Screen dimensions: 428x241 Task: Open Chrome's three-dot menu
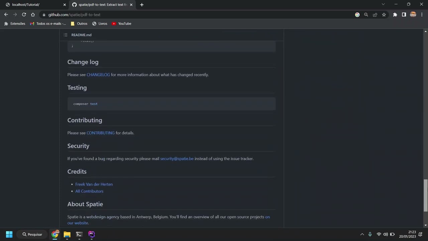pyautogui.click(x=422, y=15)
